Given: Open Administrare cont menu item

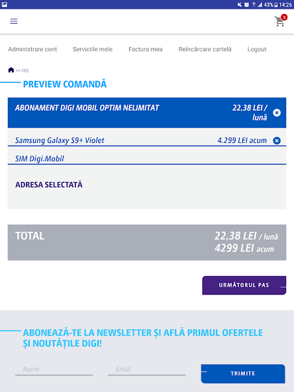Looking at the screenshot, I should (32, 49).
